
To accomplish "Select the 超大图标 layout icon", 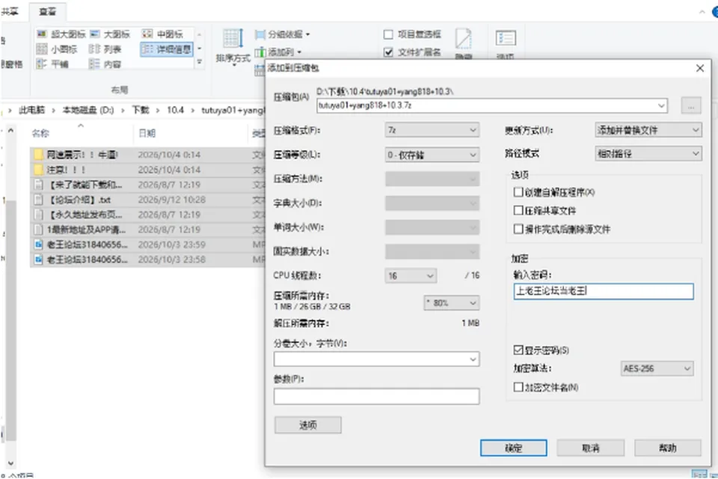I will 42,34.
